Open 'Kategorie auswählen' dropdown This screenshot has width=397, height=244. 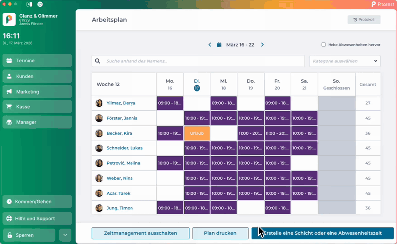[x=344, y=61]
